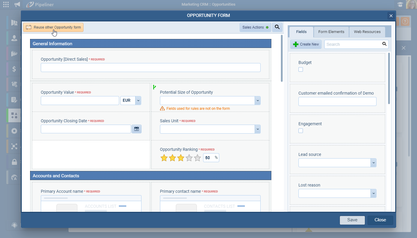
Task: Click the megaphone announcements icon
Action: [18, 4]
